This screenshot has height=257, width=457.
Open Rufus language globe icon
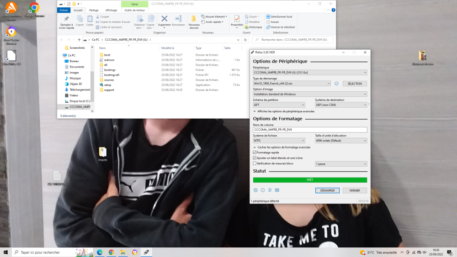(x=255, y=190)
